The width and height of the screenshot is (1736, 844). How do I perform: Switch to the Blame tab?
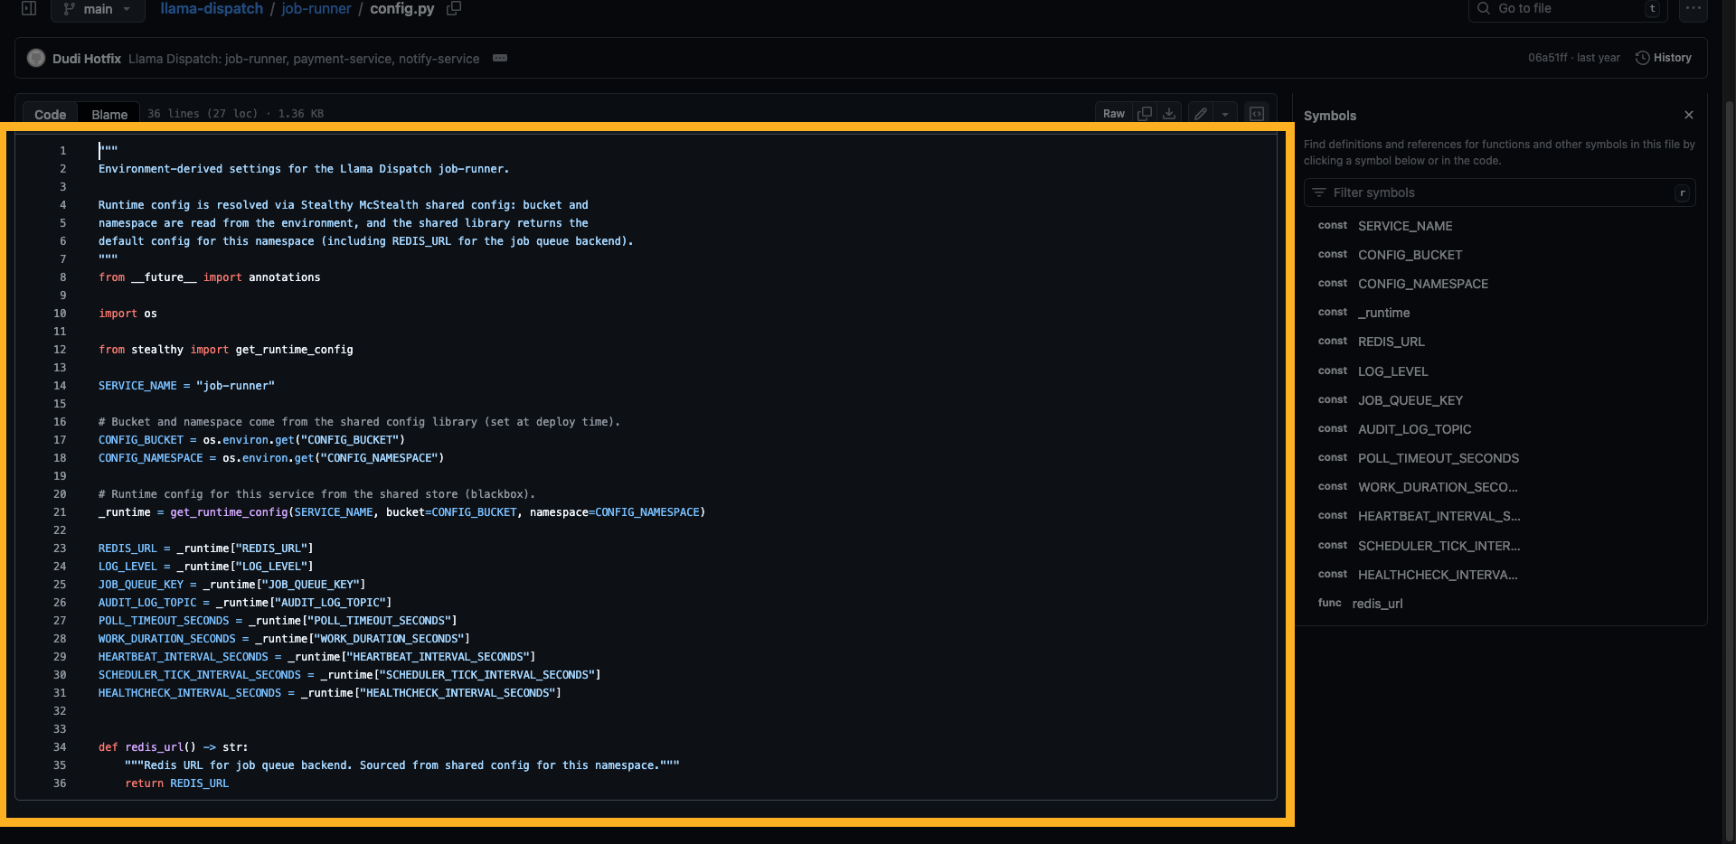pyautogui.click(x=109, y=115)
